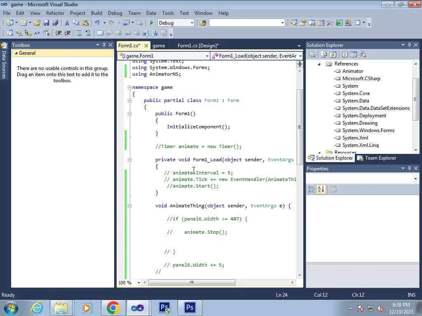Screen dimensions: 422x316
Task: Toggle auto-hide pin on Solution Explorer
Action: 409,45
